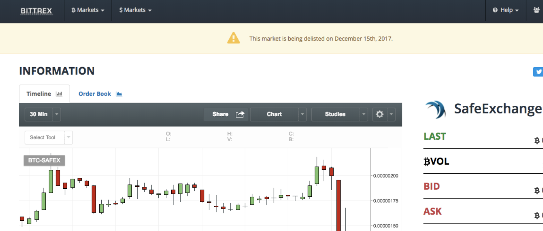543x231 pixels.
Task: Switch to the Order Book tab
Action: [x=100, y=94]
